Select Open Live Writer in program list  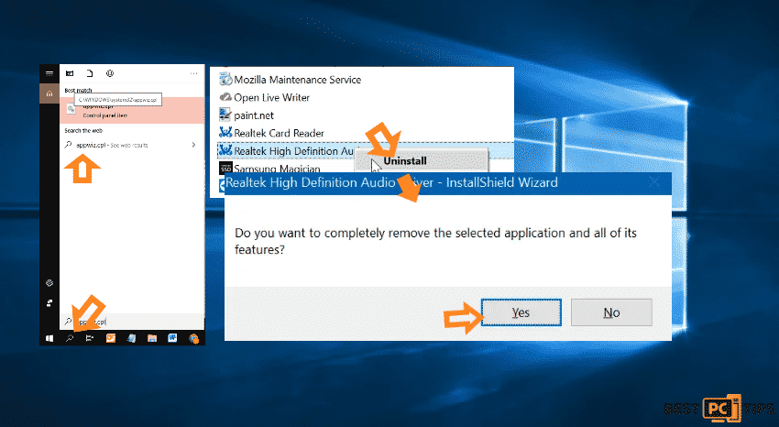pyautogui.click(x=271, y=97)
